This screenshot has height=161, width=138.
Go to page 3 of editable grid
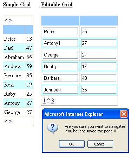pyautogui.click(x=53, y=101)
